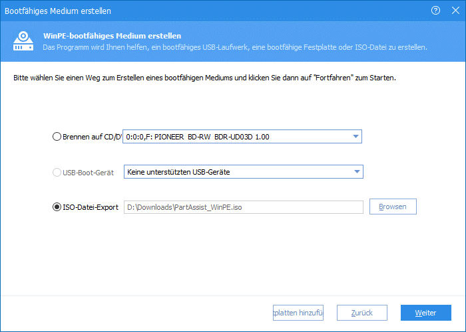Click the ISO file path input field
Viewport: 466px width, 332px height.
(243, 207)
